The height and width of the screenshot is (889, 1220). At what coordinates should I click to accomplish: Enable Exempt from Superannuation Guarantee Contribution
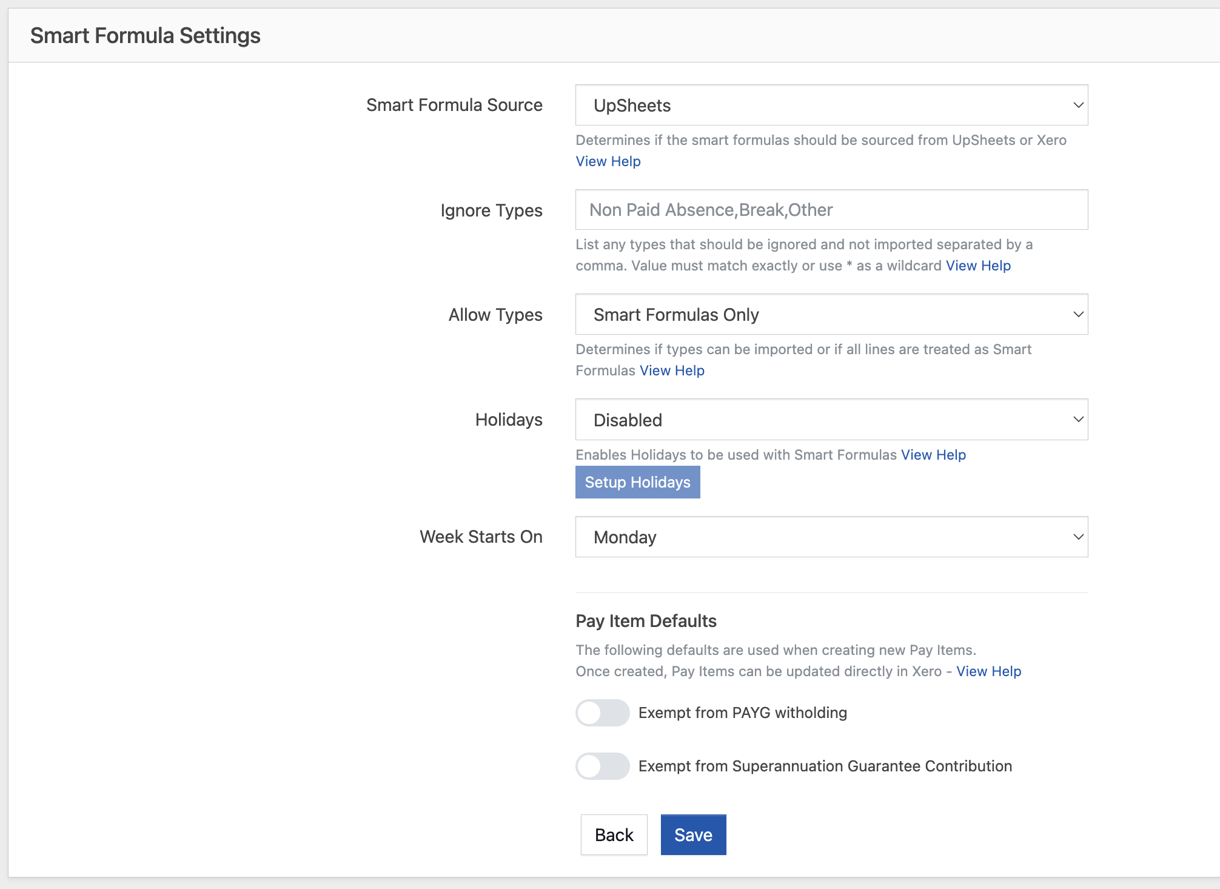(x=602, y=766)
